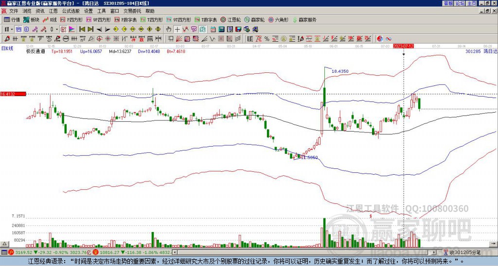Viewport: 498px width, 266px height.
Task: Expand the candlestick type dropdown arrow
Action: pos(57,30)
